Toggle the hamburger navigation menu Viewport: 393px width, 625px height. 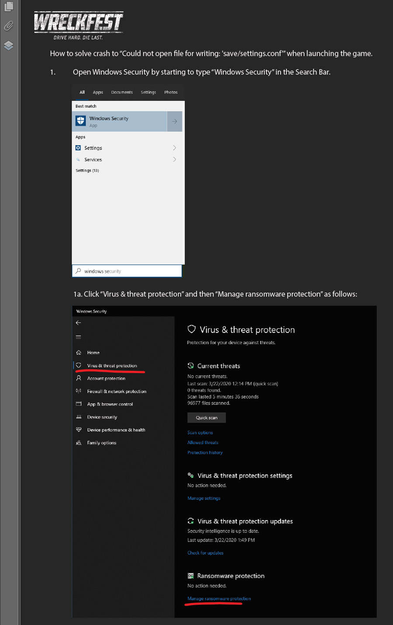tap(79, 337)
